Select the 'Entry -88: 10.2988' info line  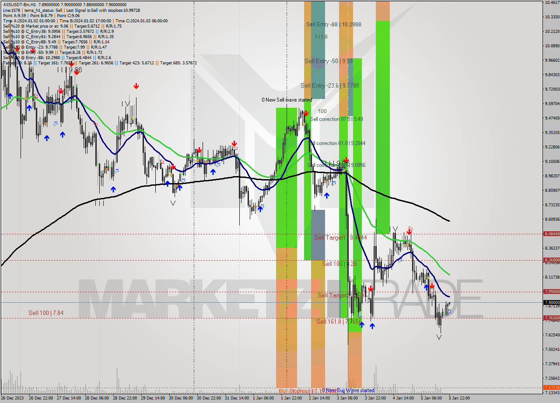pyautogui.click(x=57, y=57)
